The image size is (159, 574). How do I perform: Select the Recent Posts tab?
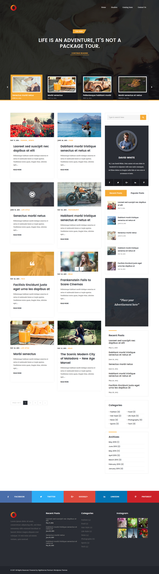(x=116, y=193)
